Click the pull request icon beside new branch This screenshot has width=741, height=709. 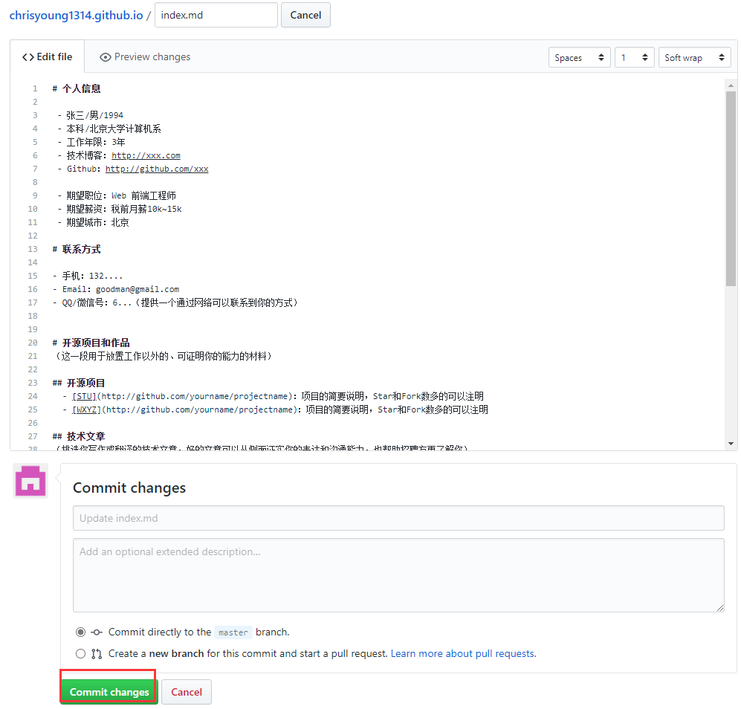click(97, 654)
